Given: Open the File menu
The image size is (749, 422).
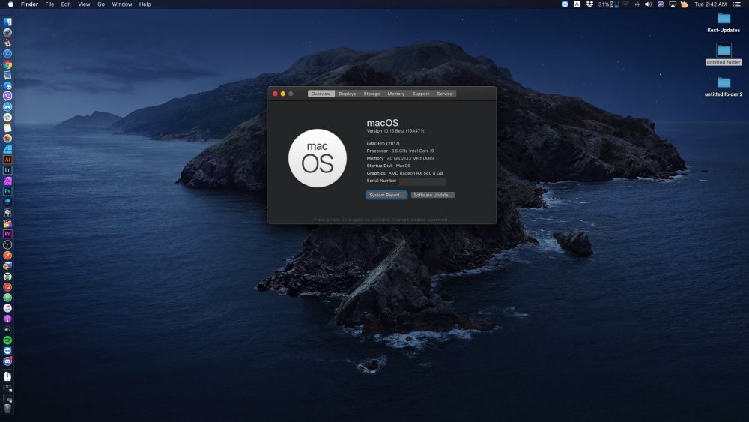Looking at the screenshot, I should 49,4.
